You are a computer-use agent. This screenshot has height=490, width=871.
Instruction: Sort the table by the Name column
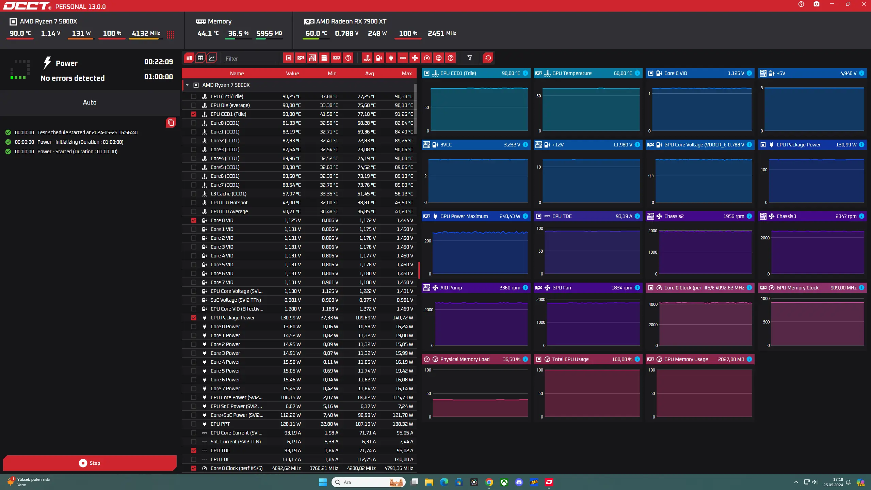237,74
